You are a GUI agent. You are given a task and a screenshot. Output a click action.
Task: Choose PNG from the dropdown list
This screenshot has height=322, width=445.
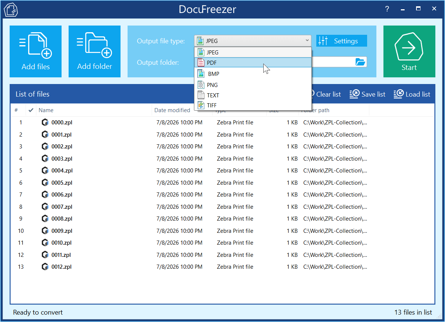tap(253, 85)
